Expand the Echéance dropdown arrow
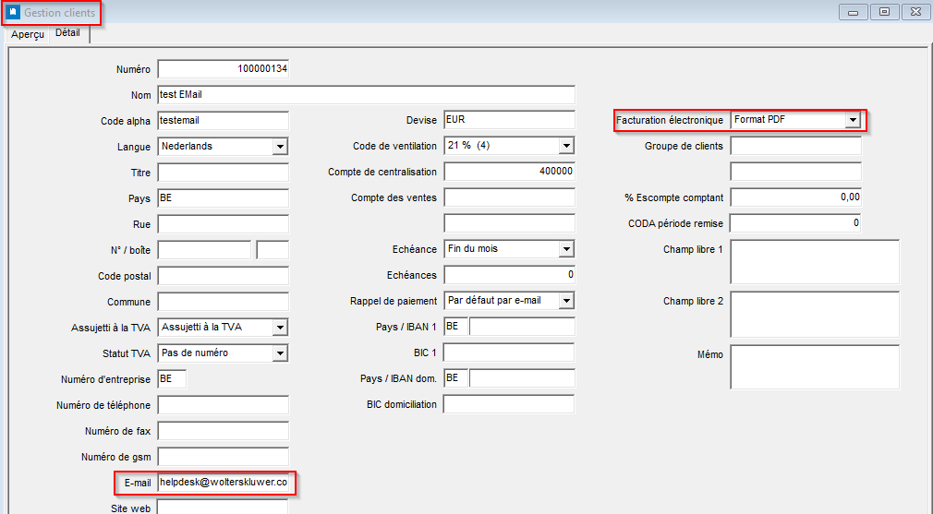The width and height of the screenshot is (933, 514). pos(566,249)
